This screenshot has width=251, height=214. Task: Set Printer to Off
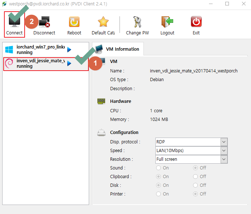[x=195, y=194]
